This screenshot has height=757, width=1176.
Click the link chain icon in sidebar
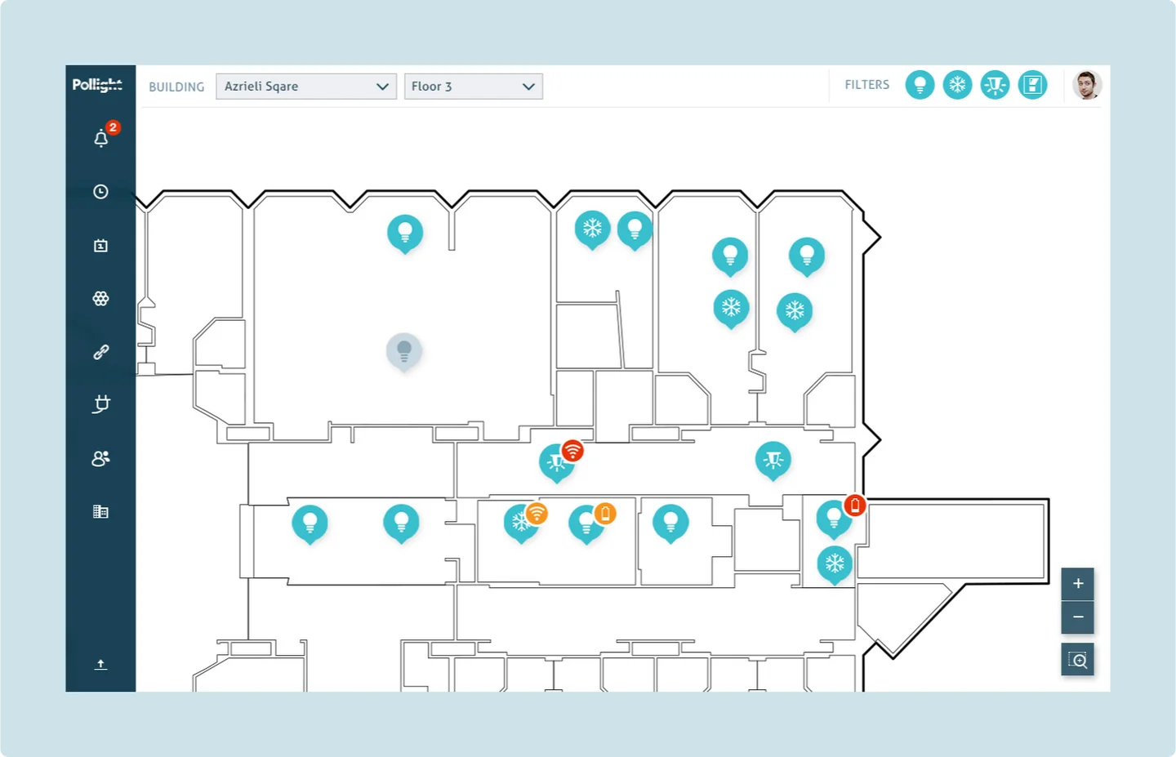point(100,352)
